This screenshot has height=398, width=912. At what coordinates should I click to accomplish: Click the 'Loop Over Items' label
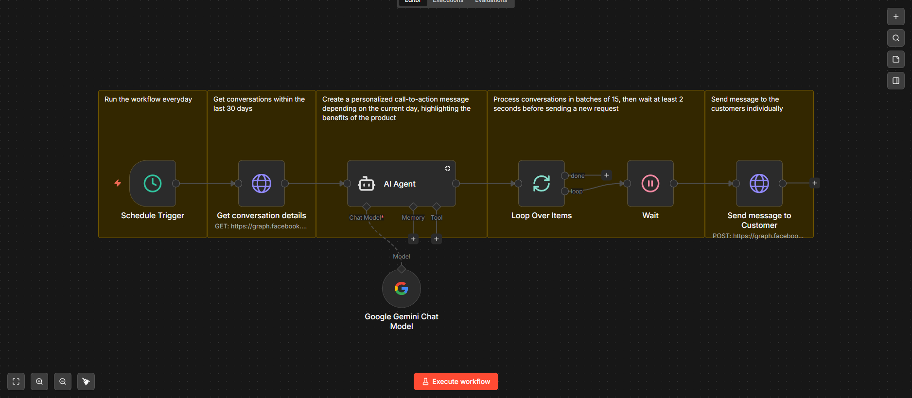542,216
